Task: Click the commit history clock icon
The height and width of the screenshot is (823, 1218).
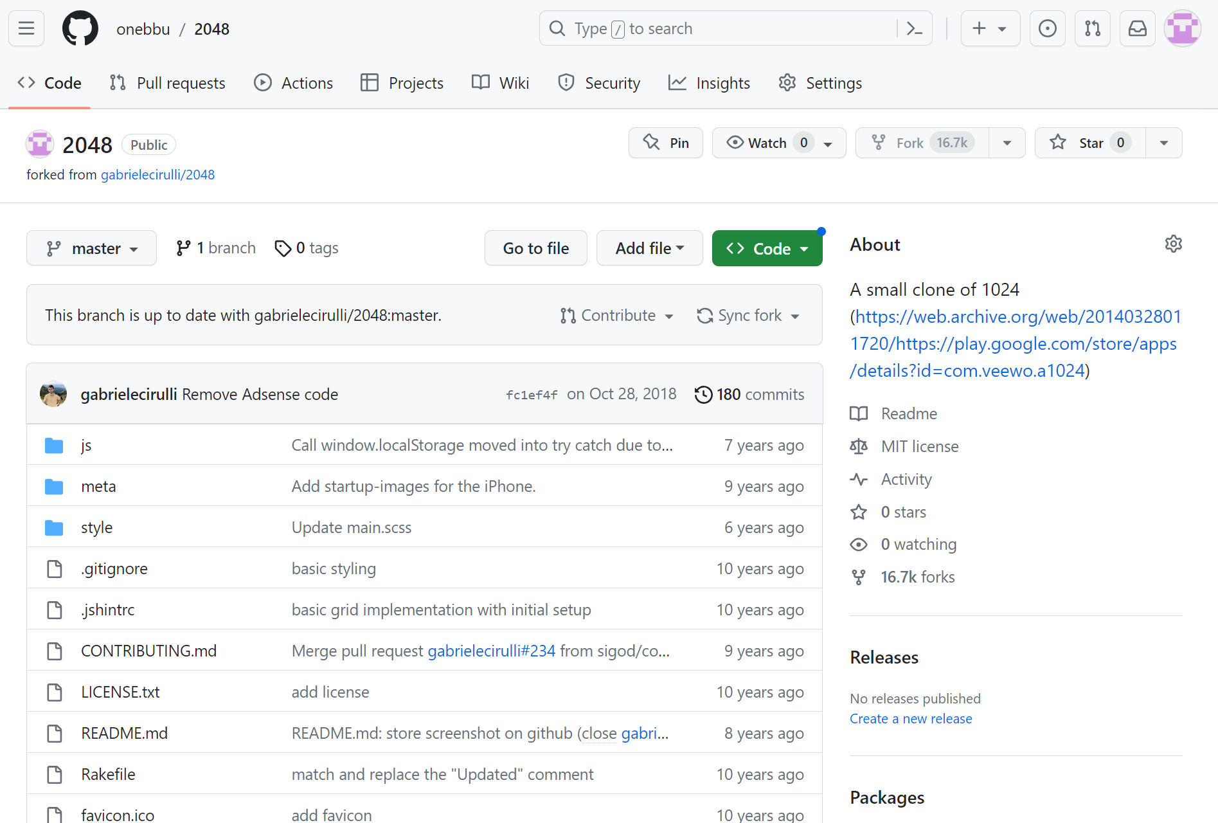Action: (703, 394)
